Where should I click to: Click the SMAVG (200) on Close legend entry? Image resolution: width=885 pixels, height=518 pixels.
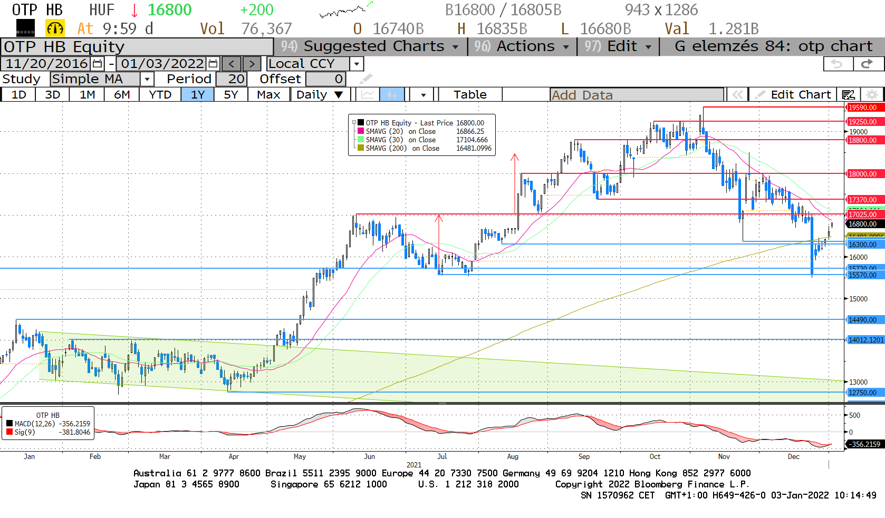tap(425, 148)
